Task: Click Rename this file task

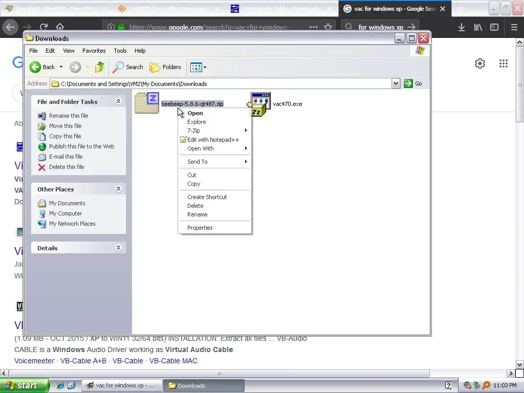Action: (x=63, y=116)
